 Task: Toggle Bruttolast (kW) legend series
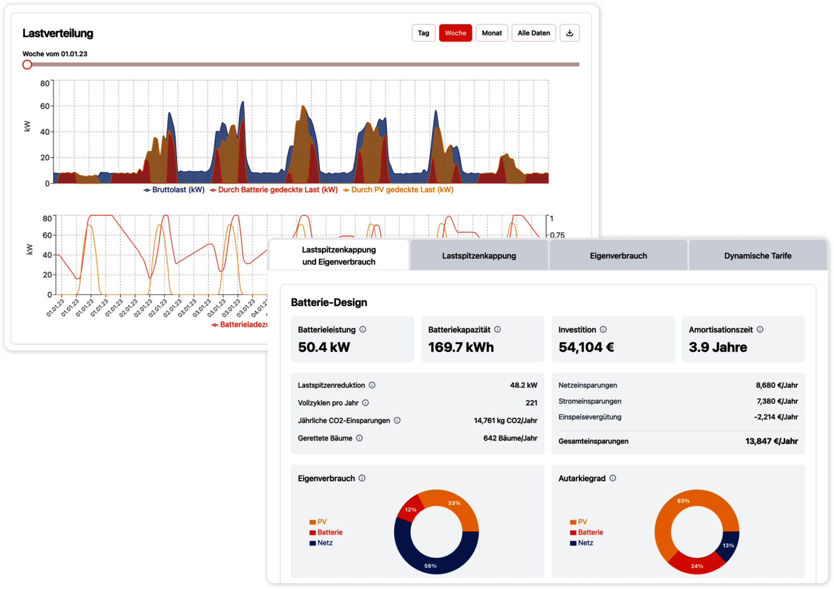point(174,190)
